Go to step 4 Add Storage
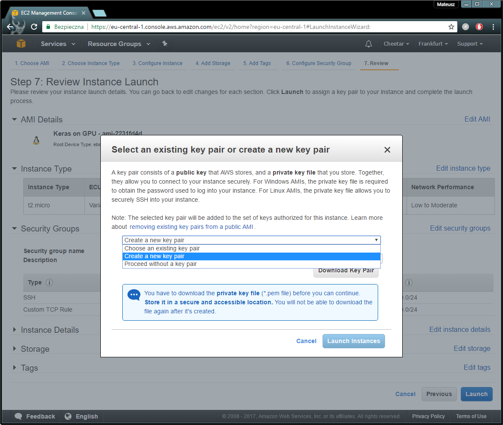Image resolution: width=503 pixels, height=425 pixels. (x=213, y=63)
